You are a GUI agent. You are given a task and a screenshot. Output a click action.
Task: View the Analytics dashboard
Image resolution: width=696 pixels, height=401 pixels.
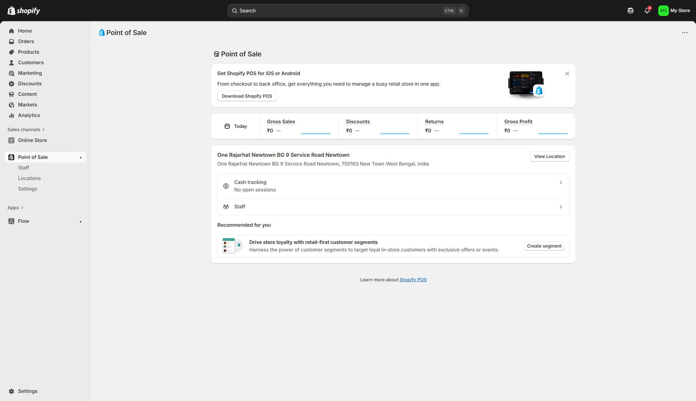coord(29,115)
